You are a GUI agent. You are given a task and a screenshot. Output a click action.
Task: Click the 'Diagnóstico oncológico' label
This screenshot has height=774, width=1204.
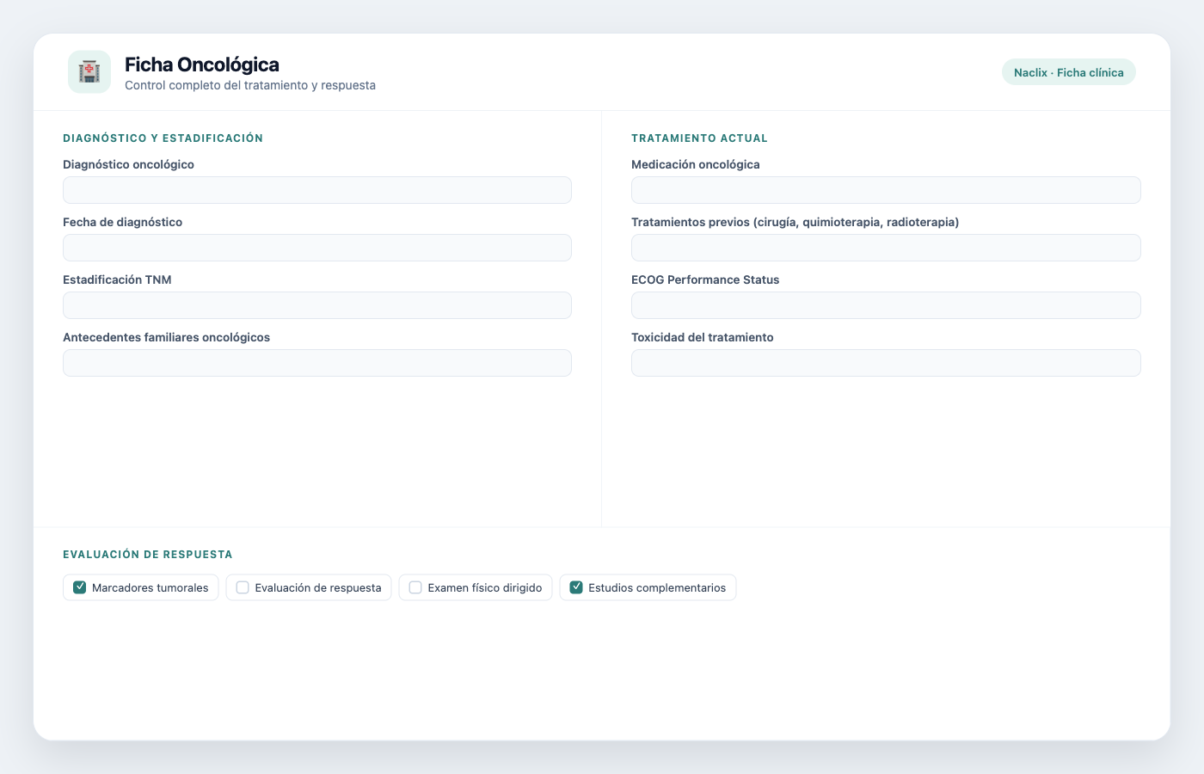point(128,164)
